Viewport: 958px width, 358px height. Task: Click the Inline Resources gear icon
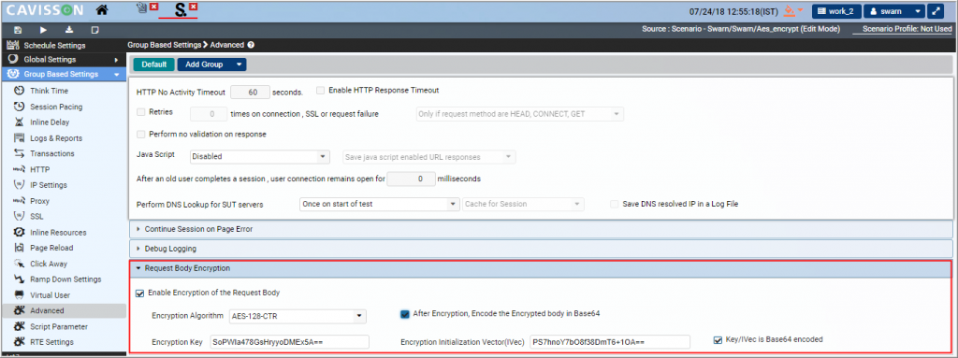click(x=19, y=232)
